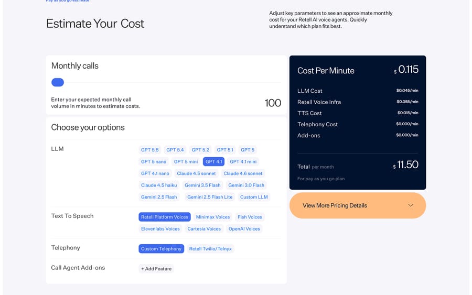Select GPT 5 nano model
Image resolution: width=472 pixels, height=295 pixels.
(x=154, y=161)
